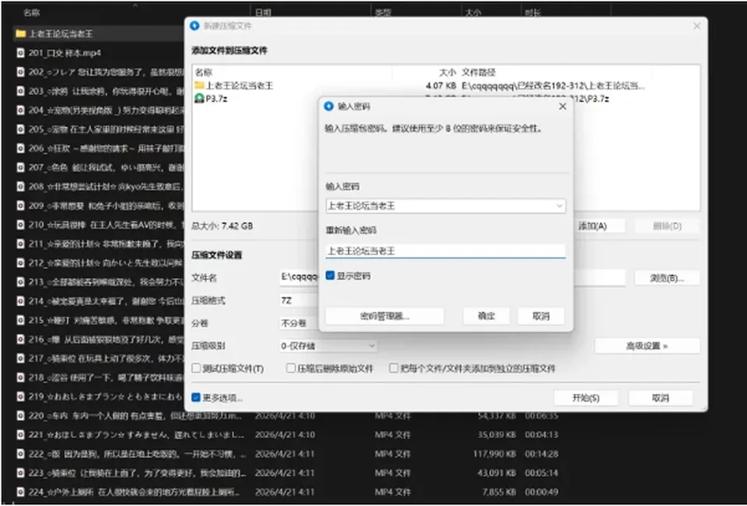Viewport: 747px width, 506px height.
Task: Expand the 输入密码 combo box arrow
Action: [x=559, y=206]
